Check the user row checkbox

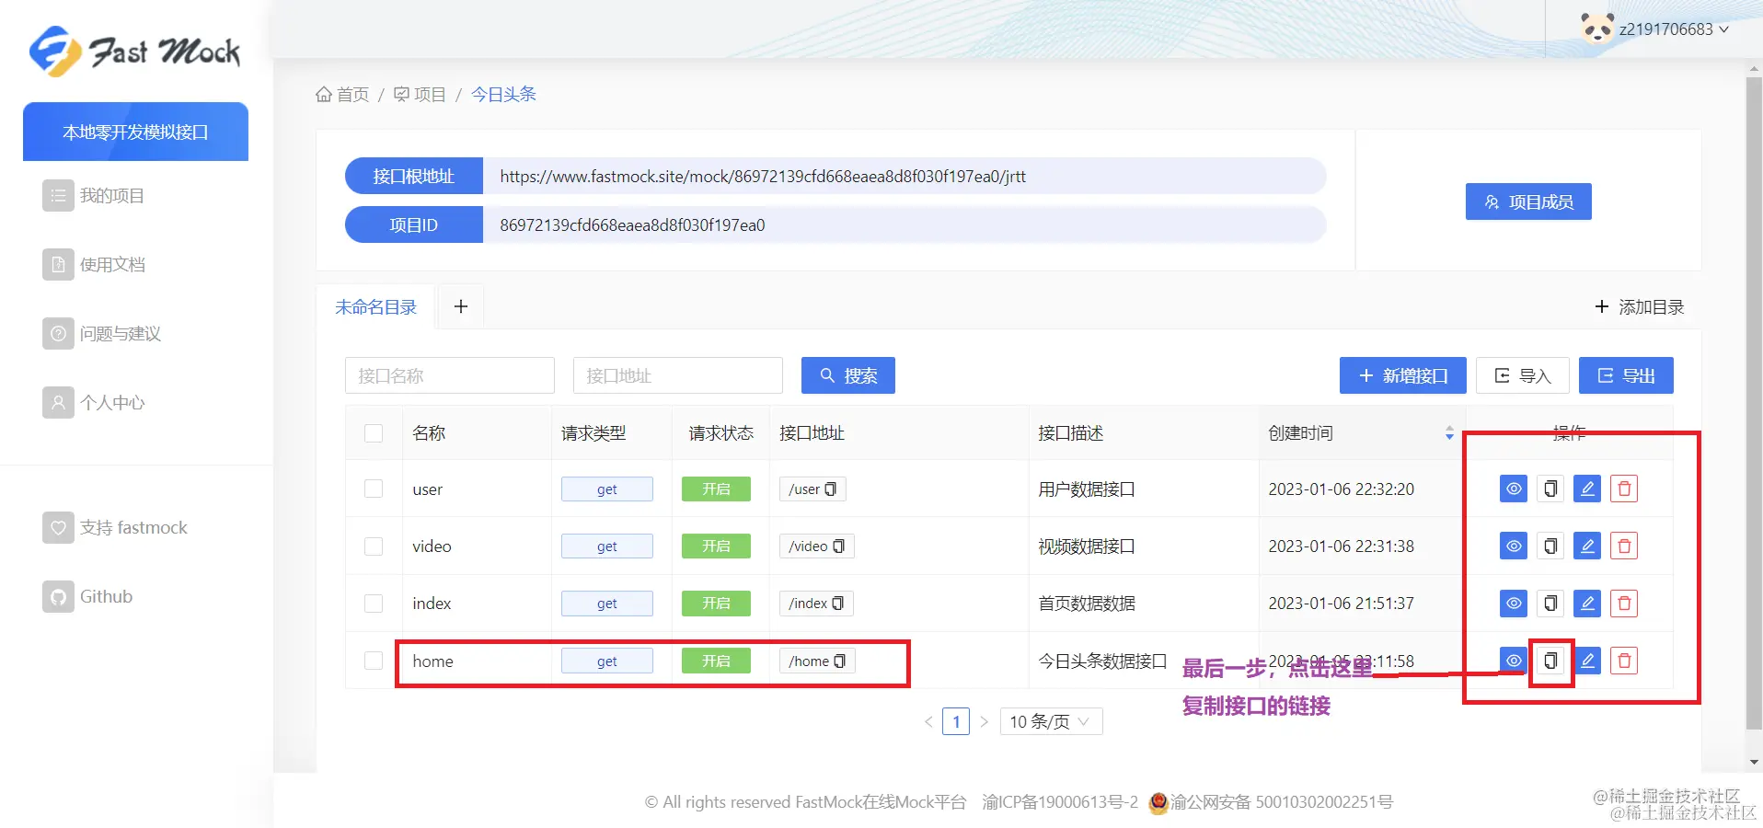(374, 489)
